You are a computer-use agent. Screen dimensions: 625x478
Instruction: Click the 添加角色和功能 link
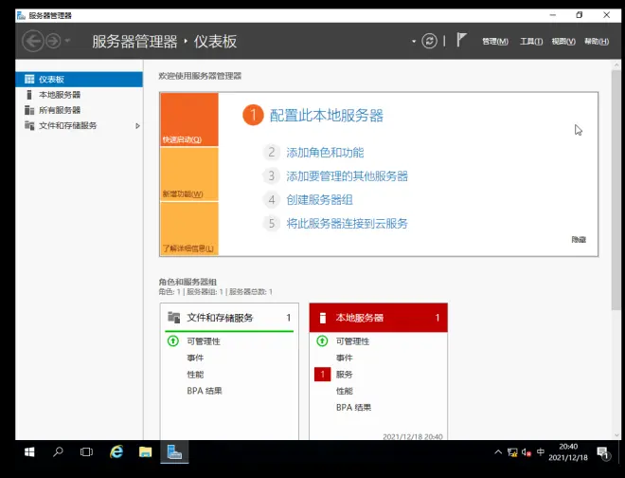pyautogui.click(x=325, y=153)
